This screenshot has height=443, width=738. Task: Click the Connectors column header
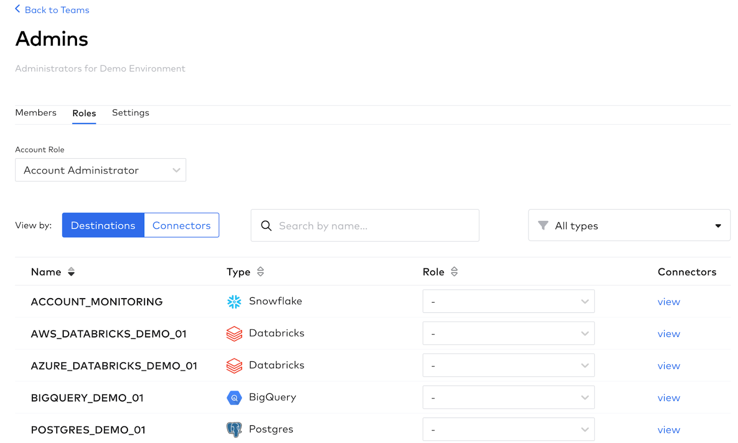coord(687,272)
